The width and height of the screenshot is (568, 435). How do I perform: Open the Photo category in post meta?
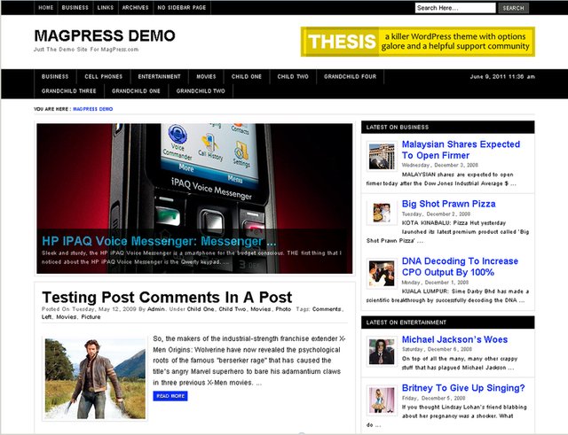point(283,309)
